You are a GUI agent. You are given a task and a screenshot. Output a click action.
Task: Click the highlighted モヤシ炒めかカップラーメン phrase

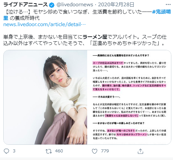click(x=131, y=135)
